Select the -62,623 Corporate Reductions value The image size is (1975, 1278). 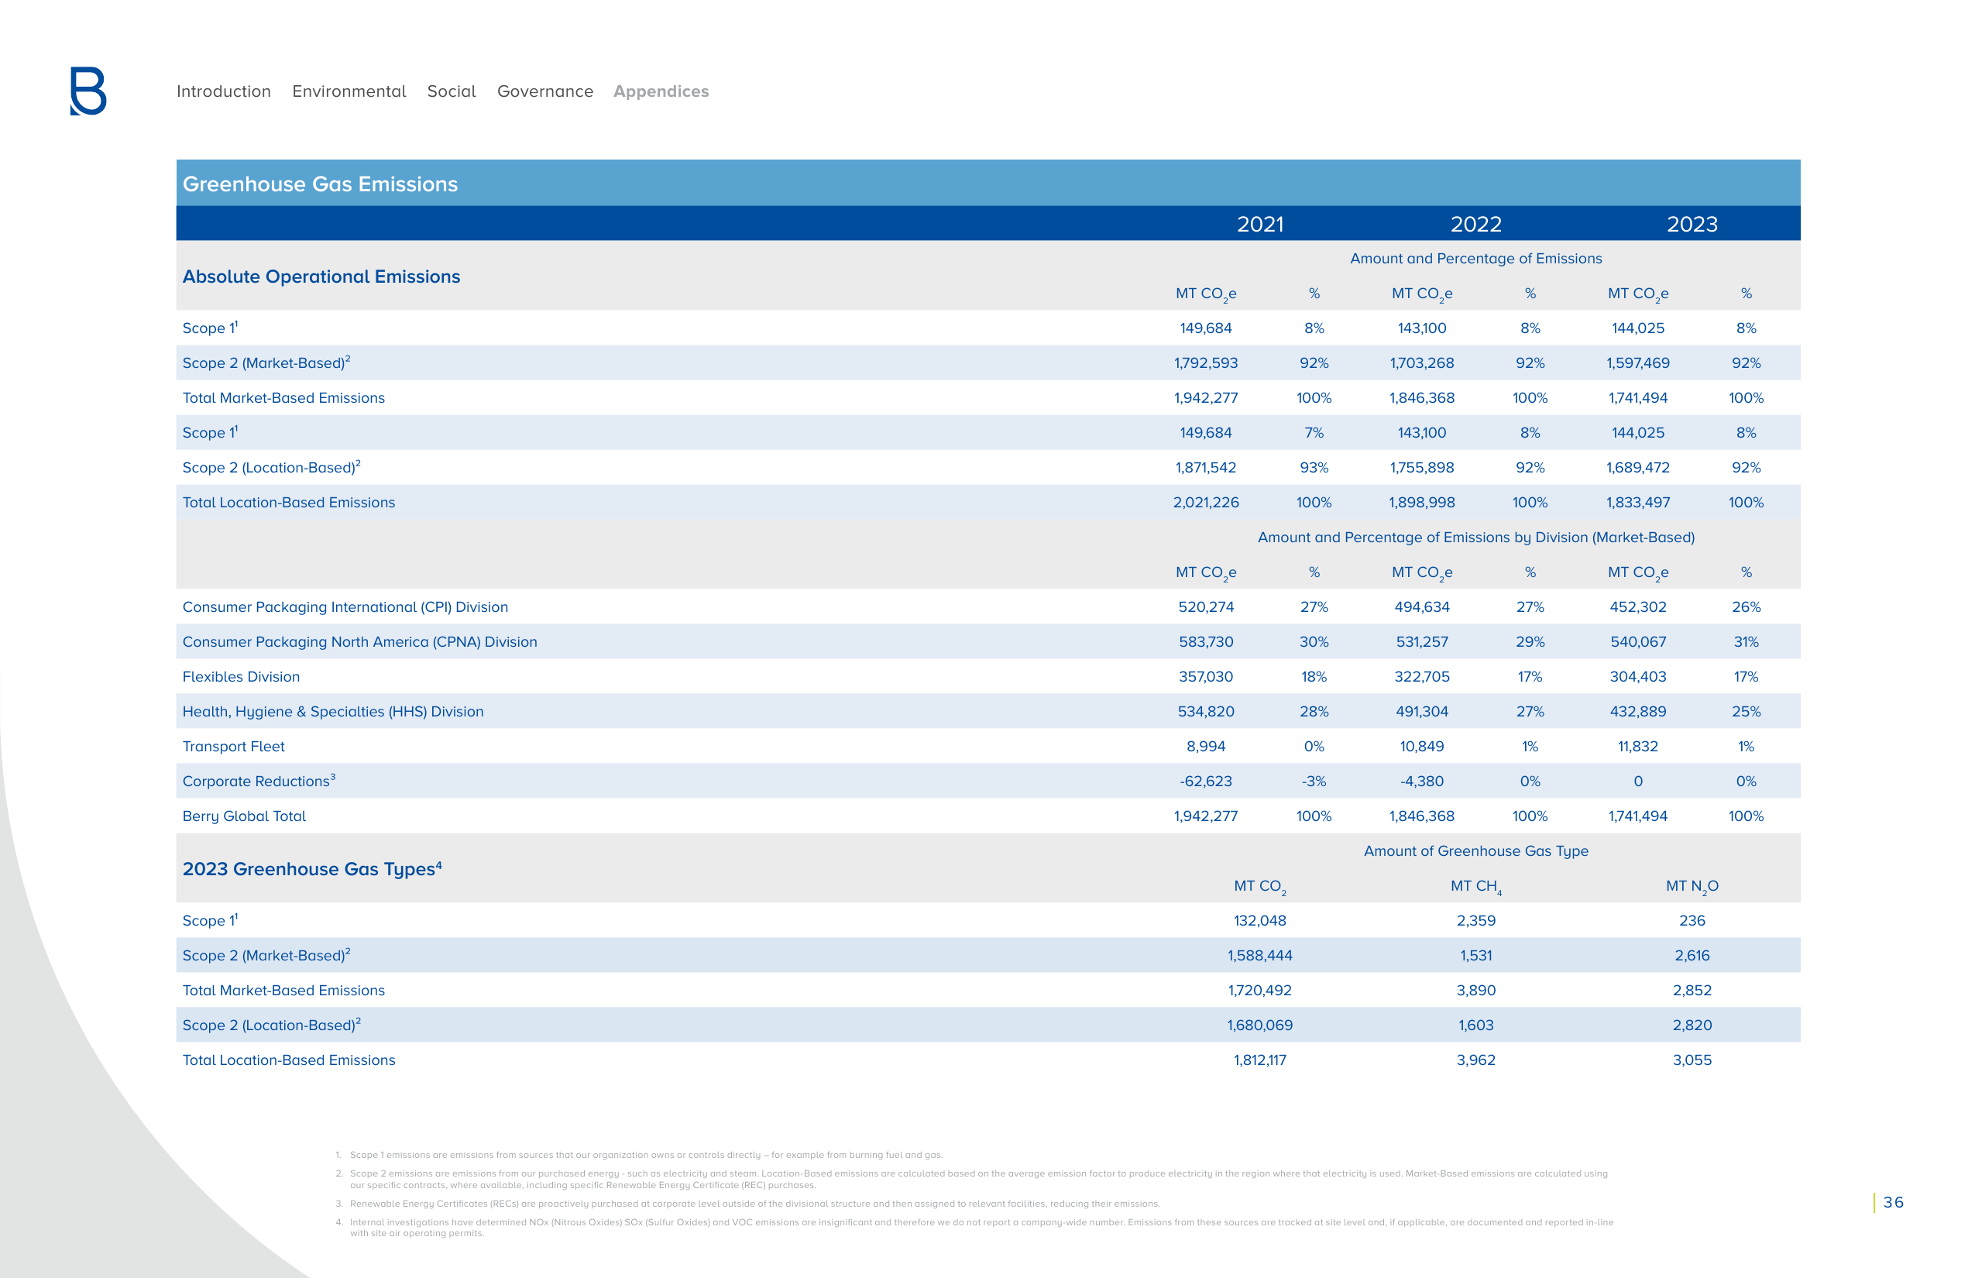[x=1206, y=781]
